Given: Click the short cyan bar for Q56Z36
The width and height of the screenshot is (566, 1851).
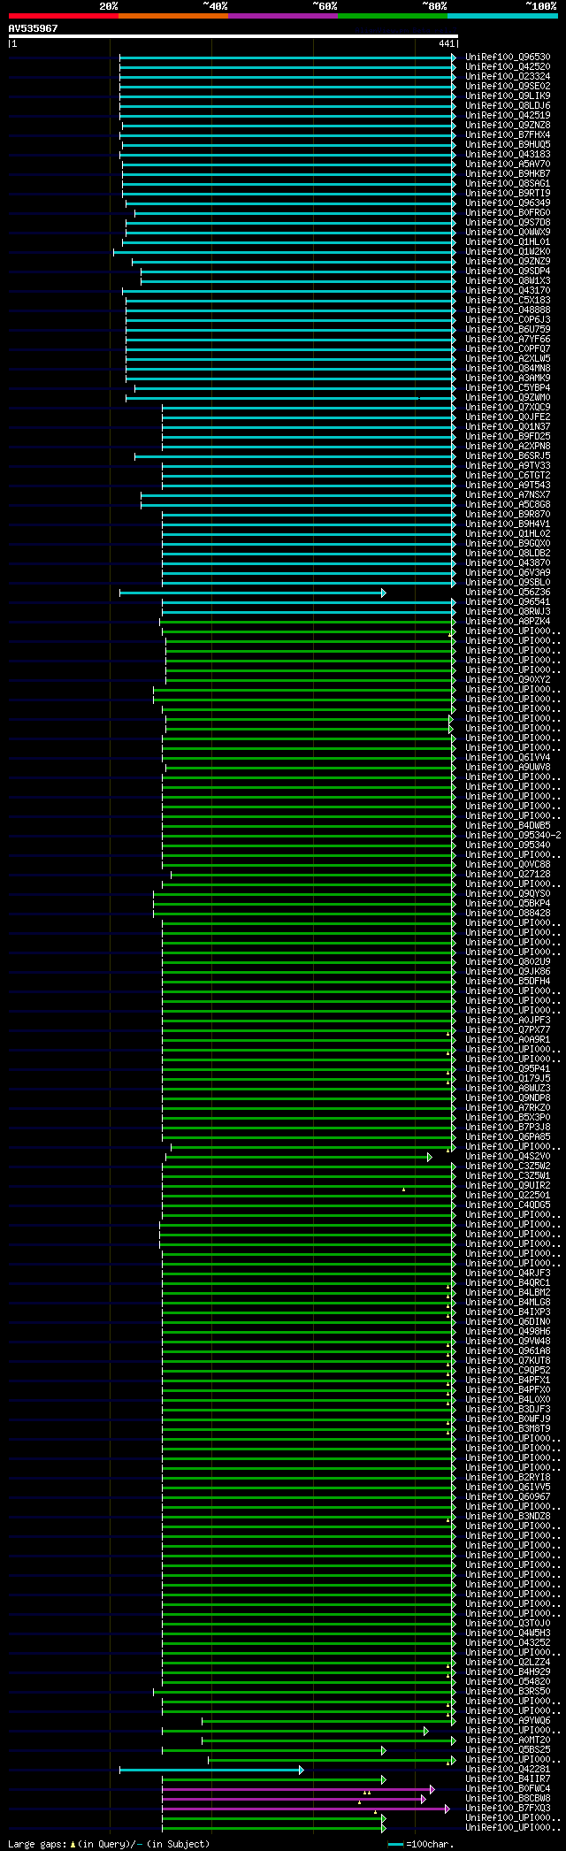Looking at the screenshot, I should (252, 593).
